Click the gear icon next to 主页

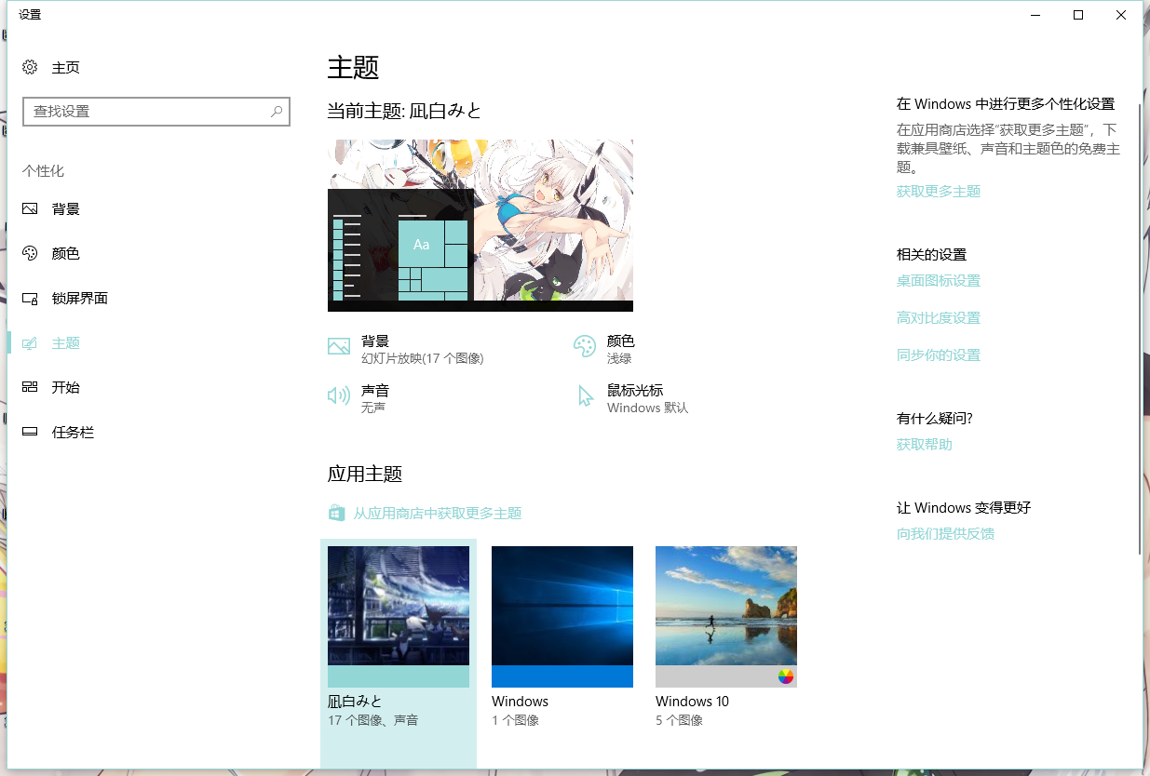(x=30, y=67)
